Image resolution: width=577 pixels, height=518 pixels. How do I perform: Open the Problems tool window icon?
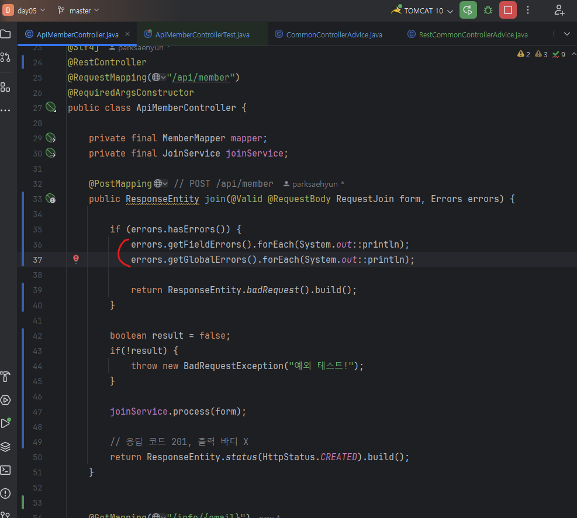(5, 493)
